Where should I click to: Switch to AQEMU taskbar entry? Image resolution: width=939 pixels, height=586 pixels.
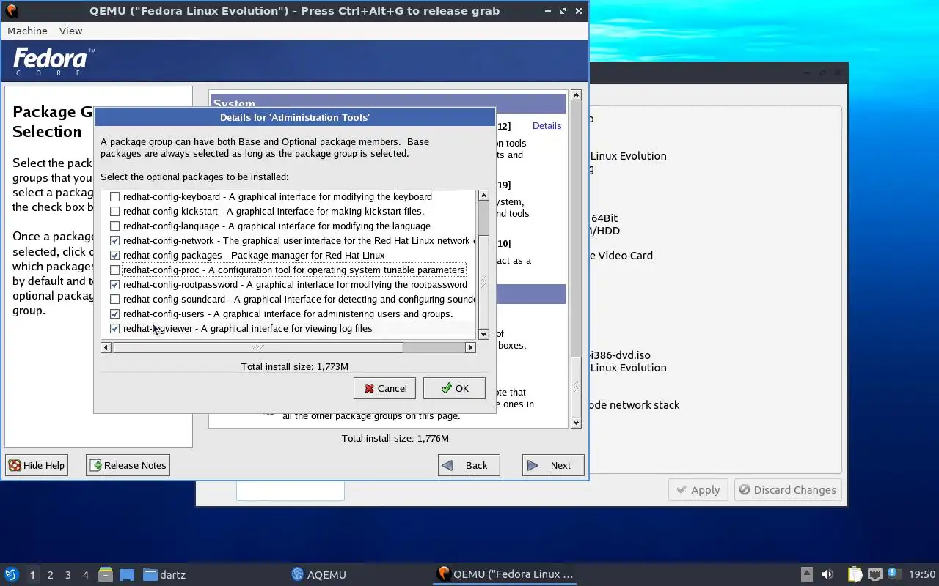click(319, 574)
